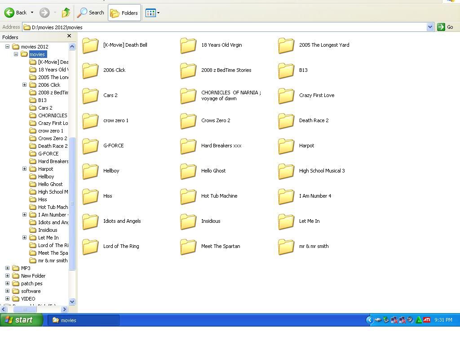The image size is (460, 345).
Task: Click the 9:31 PM taskbar clock
Action: tap(443, 320)
